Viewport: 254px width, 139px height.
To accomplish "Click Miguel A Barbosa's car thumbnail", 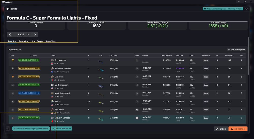I will tap(101, 119).
